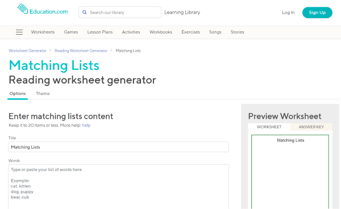Click the help link
The width and height of the screenshot is (341, 209).
pos(86,126)
